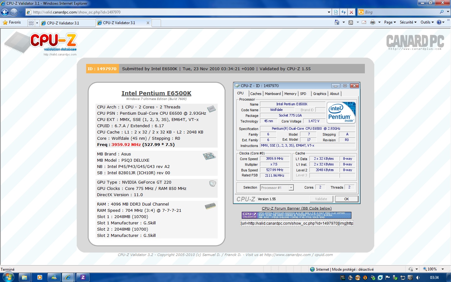Close the active CPU-Z Validator tab
The width and height of the screenshot is (451, 282).
pyautogui.click(x=148, y=23)
